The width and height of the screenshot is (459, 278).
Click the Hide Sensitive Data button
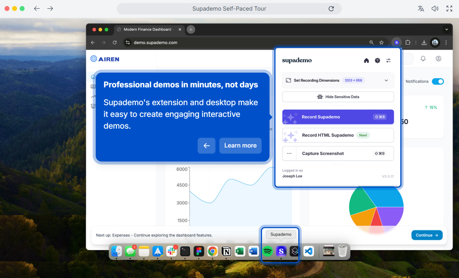click(338, 97)
